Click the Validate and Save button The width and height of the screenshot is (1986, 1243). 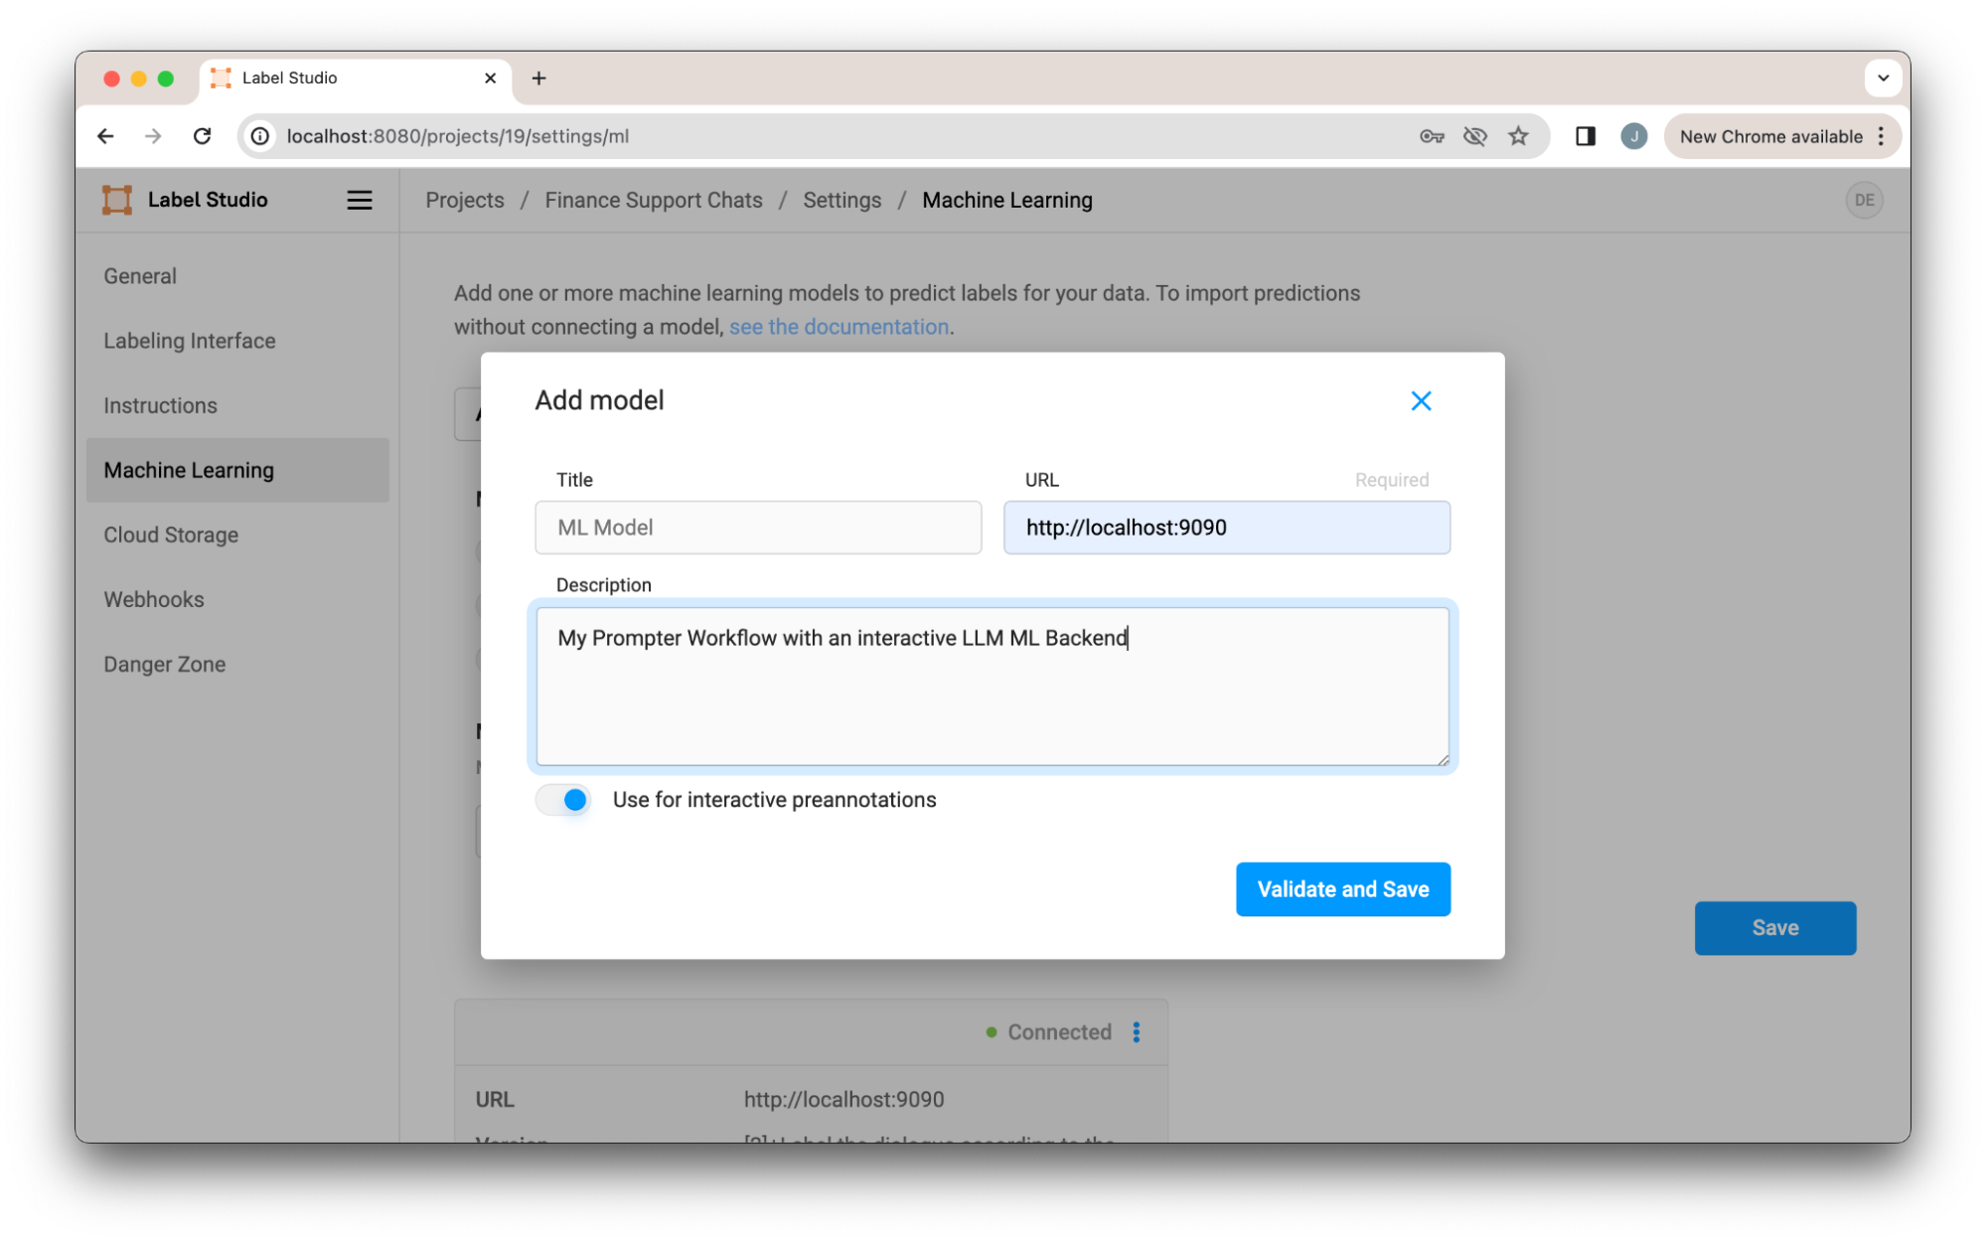click(1342, 889)
